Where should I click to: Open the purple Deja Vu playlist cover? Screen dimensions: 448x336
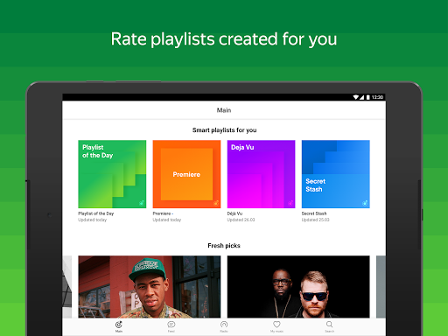point(261,174)
